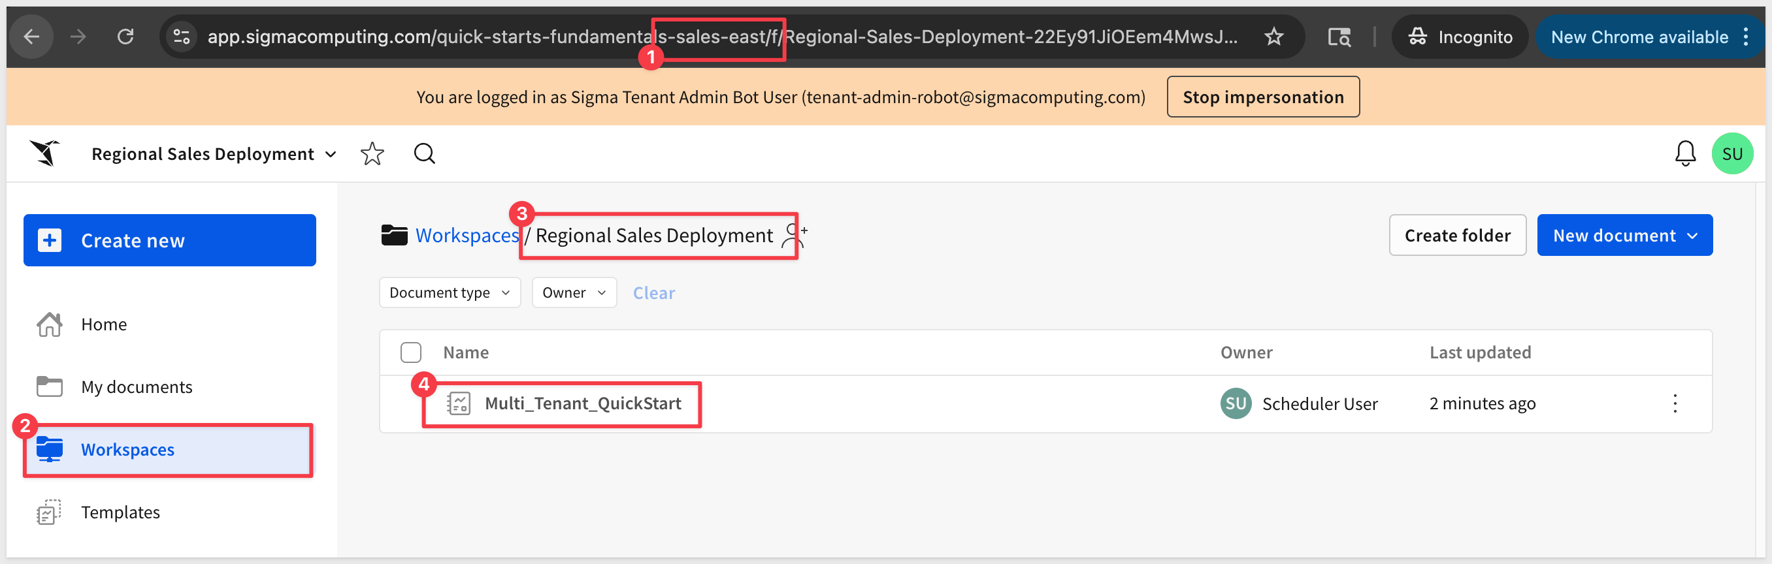Open the row's three-dot more menu

pyautogui.click(x=1675, y=403)
